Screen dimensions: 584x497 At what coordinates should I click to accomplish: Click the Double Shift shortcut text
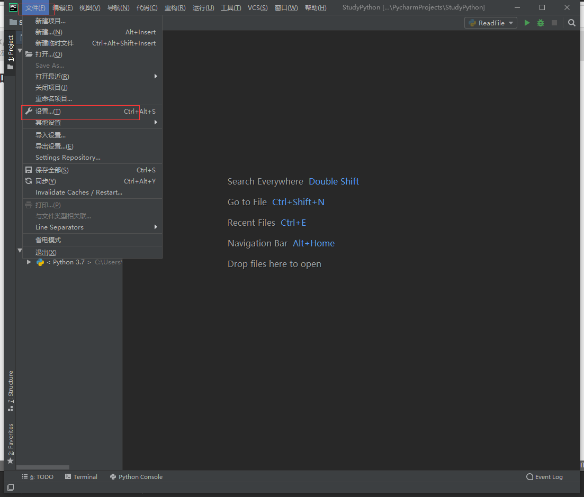334,181
